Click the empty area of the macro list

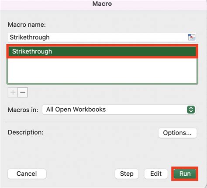[x=102, y=71]
